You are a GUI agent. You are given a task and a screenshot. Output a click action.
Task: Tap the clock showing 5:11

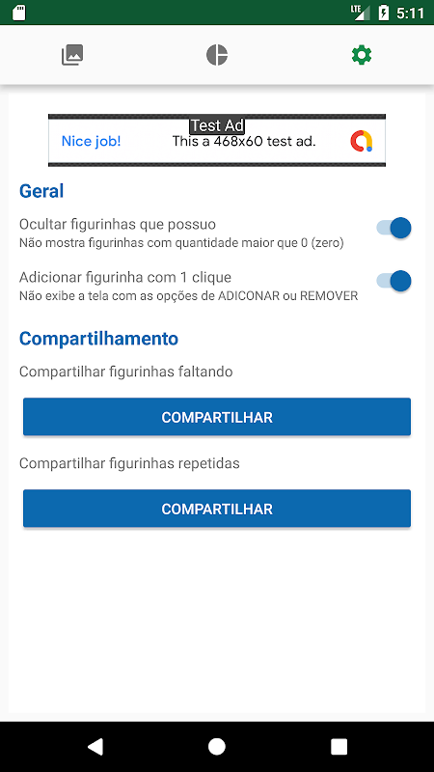click(x=411, y=13)
